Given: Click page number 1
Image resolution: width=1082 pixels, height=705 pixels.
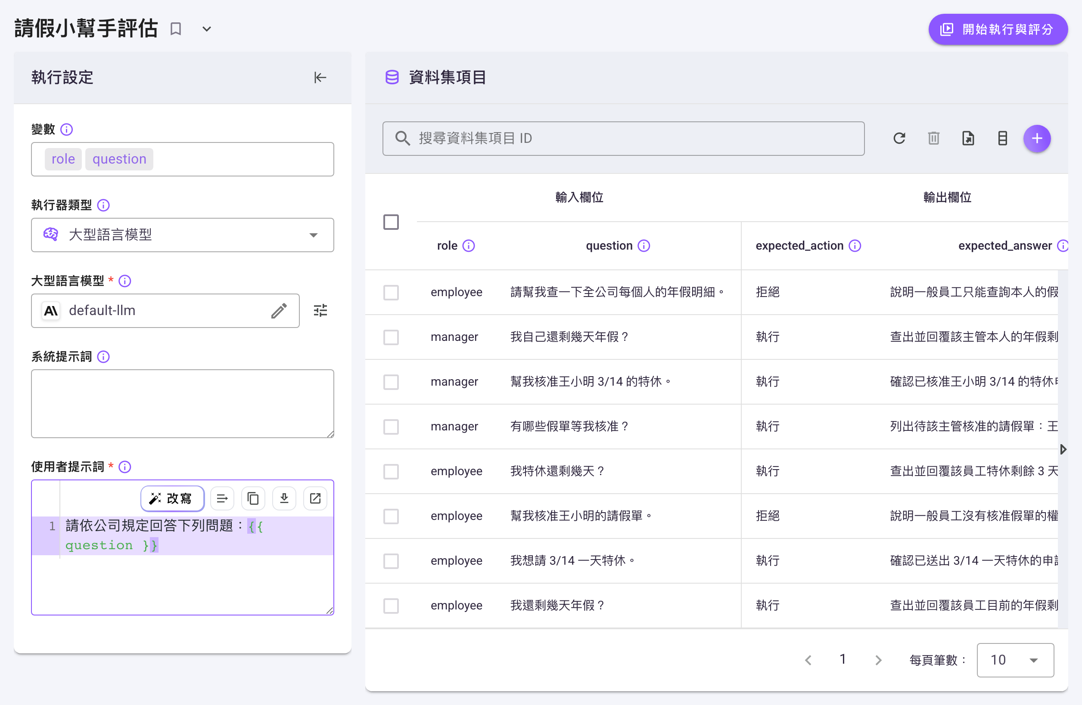Looking at the screenshot, I should click(843, 659).
